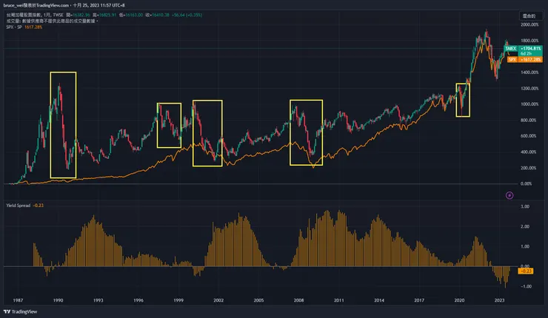548x318 pixels.
Task: Click the 2011 label on the time axis
Action: [338, 300]
